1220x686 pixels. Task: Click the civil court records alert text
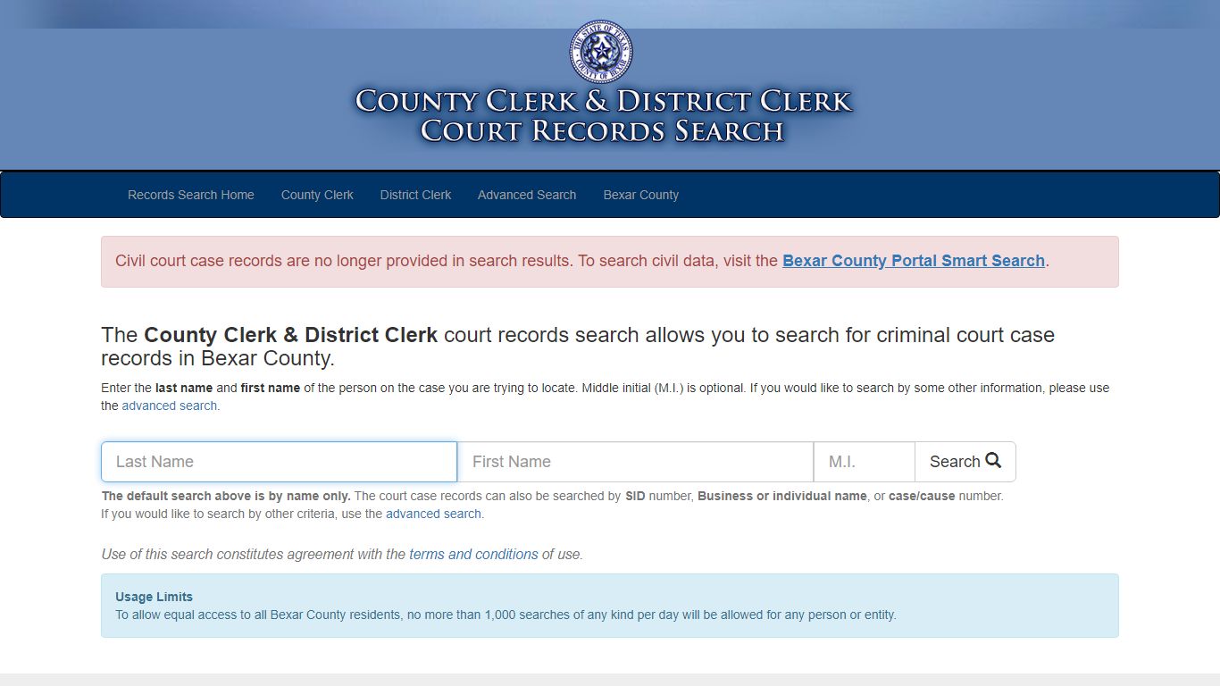(581, 261)
